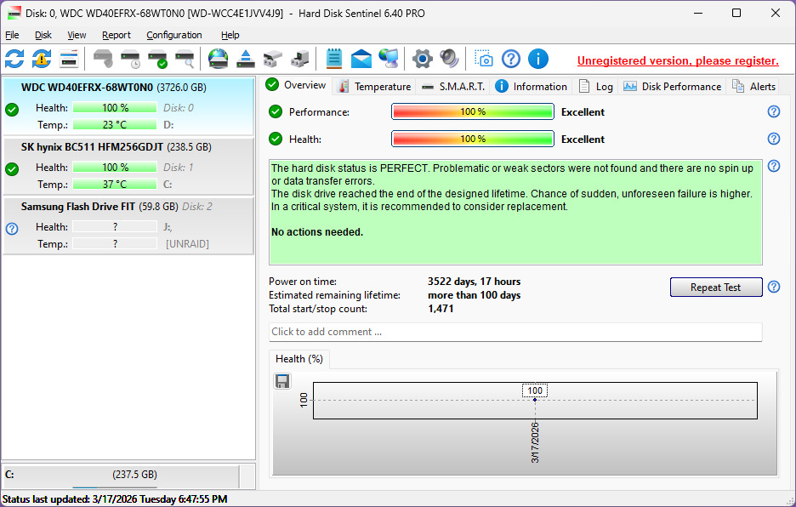
Task: Click the blue envelope email icon
Action: [361, 59]
